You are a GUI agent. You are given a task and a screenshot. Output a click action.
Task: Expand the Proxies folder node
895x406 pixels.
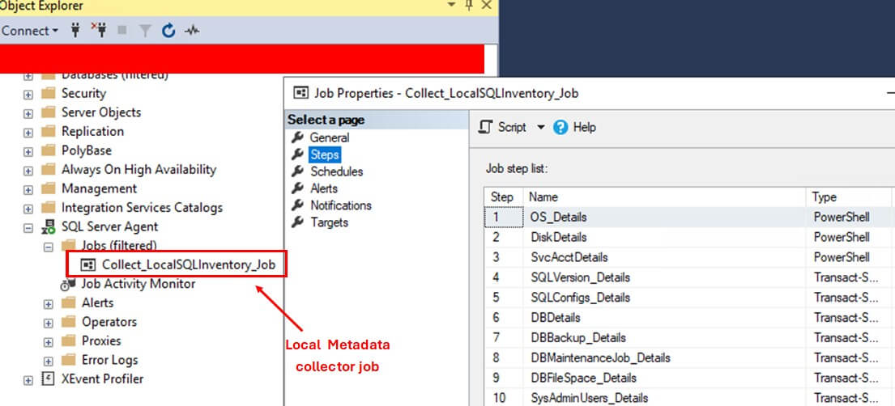49,342
